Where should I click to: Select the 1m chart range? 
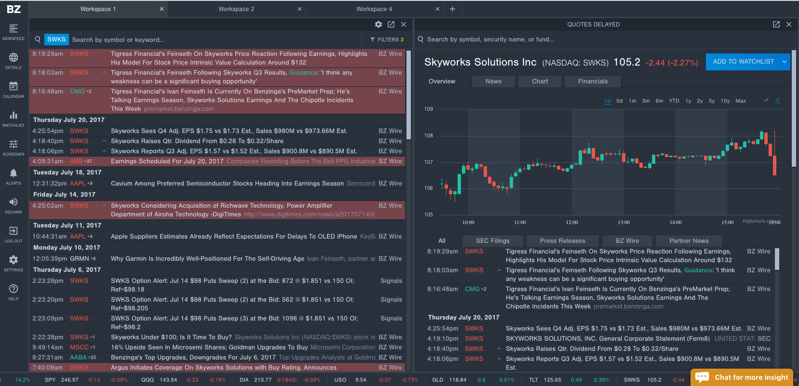coord(633,101)
